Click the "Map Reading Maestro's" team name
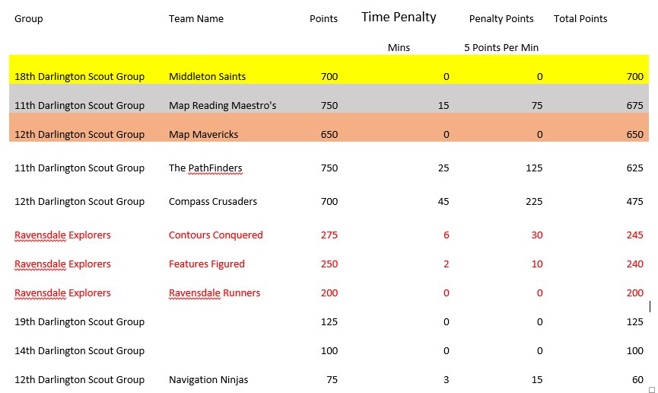This screenshot has width=658, height=393. (x=222, y=106)
